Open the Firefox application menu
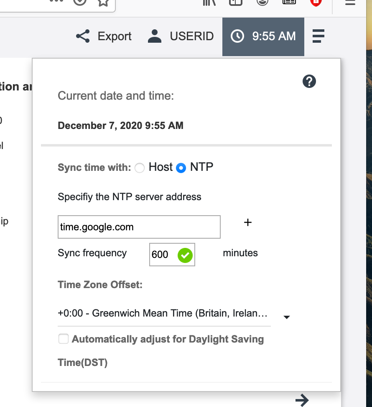This screenshot has height=407, width=372. coord(350,3)
